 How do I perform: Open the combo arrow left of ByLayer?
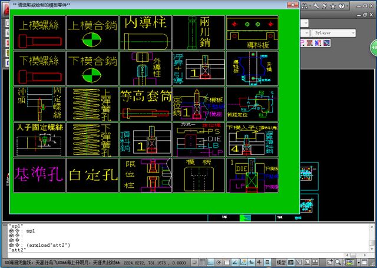pos(306,33)
